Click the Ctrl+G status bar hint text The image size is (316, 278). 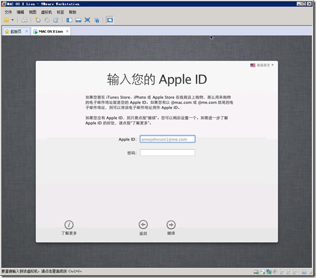click(x=41, y=271)
